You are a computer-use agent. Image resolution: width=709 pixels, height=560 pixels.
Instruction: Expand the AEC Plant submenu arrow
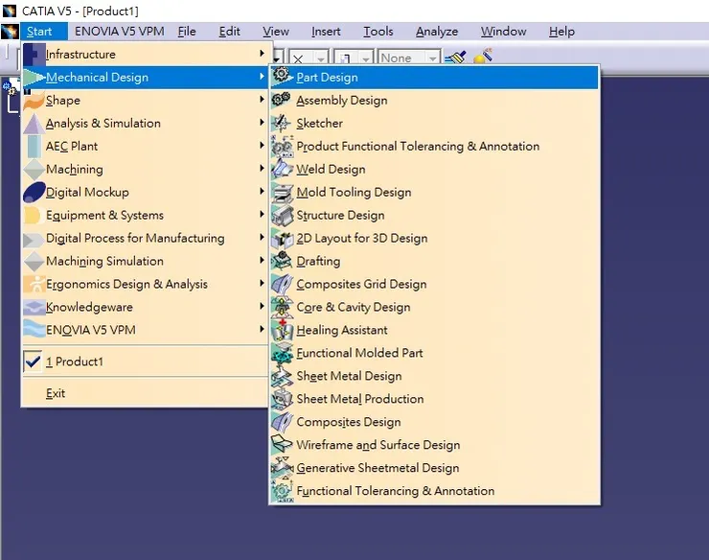tap(262, 146)
